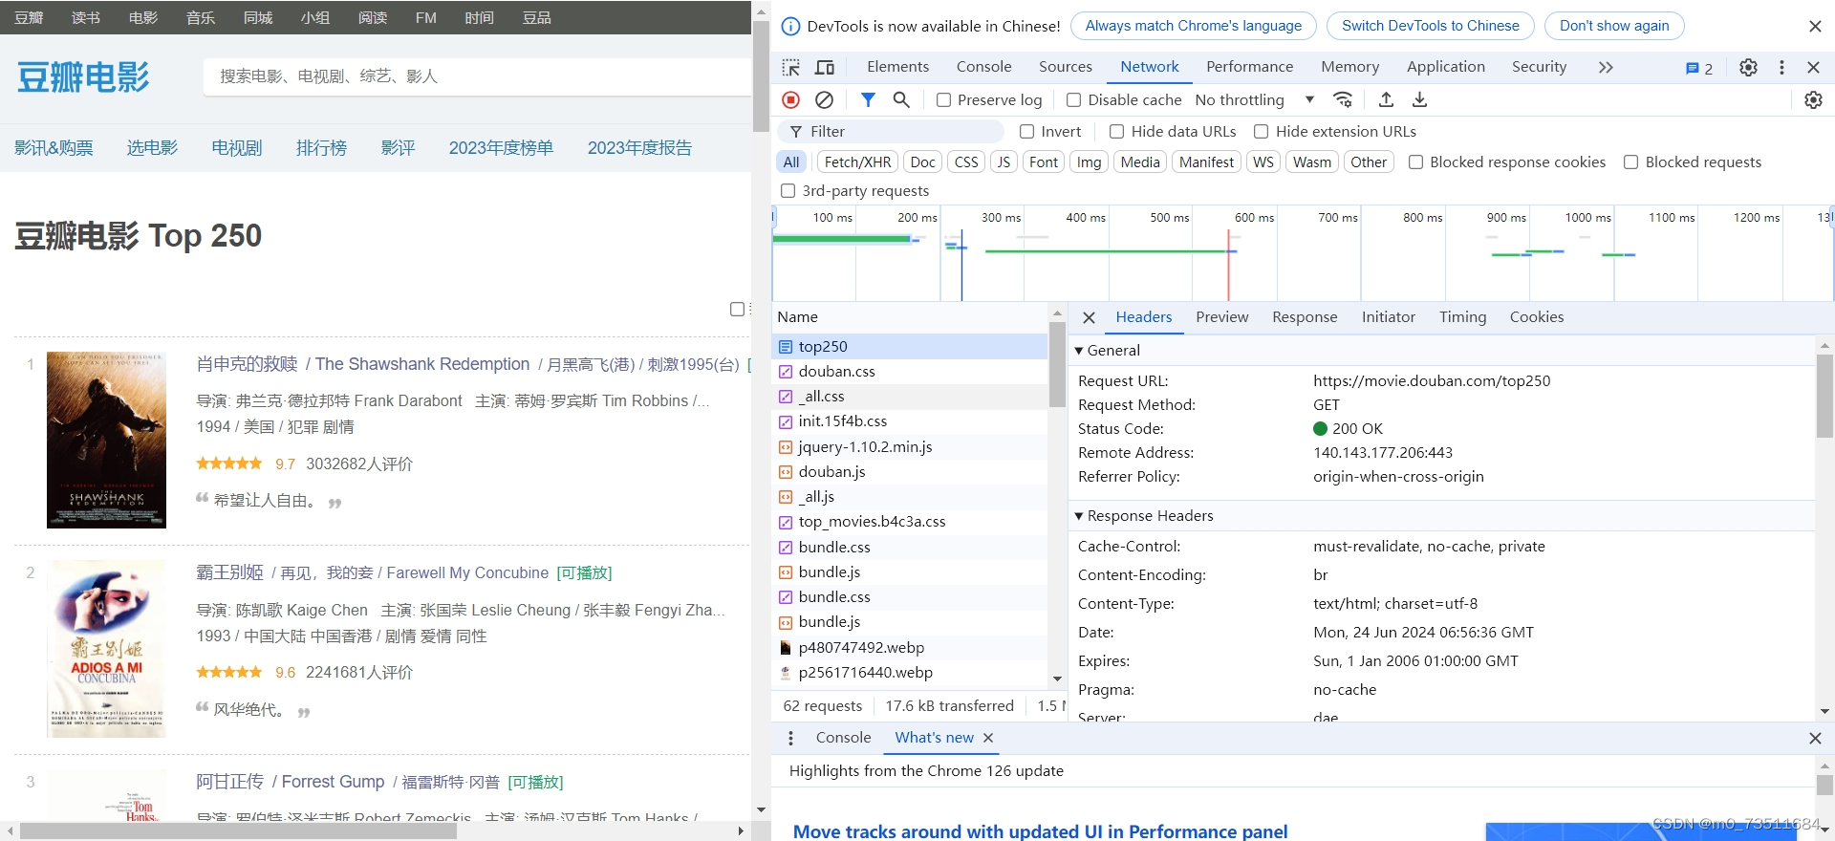
Task: Select the p480747492.webp image request
Action: (x=909, y=647)
